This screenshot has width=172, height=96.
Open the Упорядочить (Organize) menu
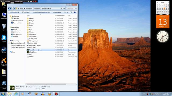click(x=14, y=13)
